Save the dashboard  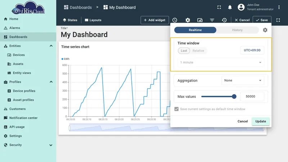(262, 20)
